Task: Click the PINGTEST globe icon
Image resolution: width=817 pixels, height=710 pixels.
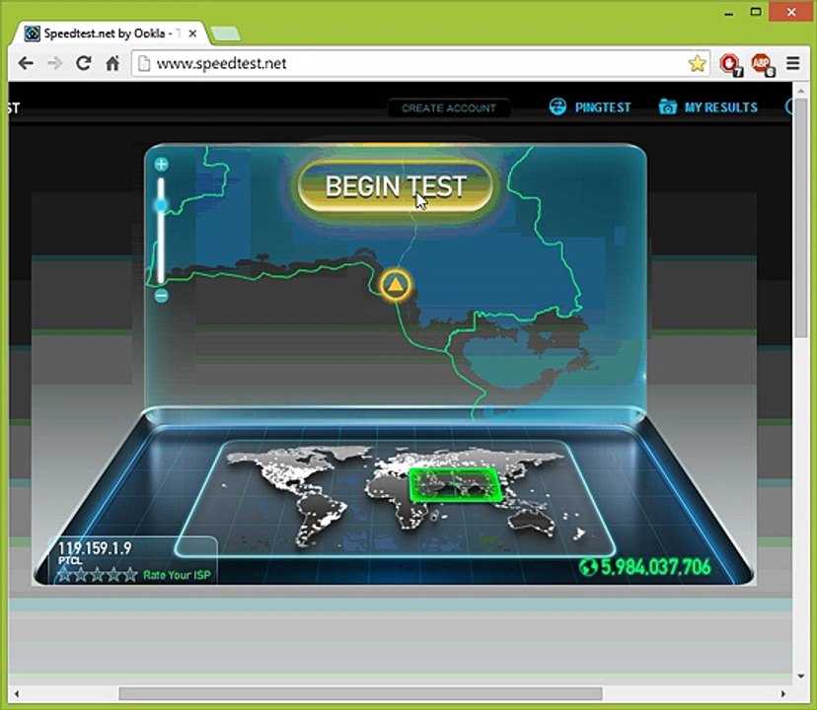Action: coord(557,106)
